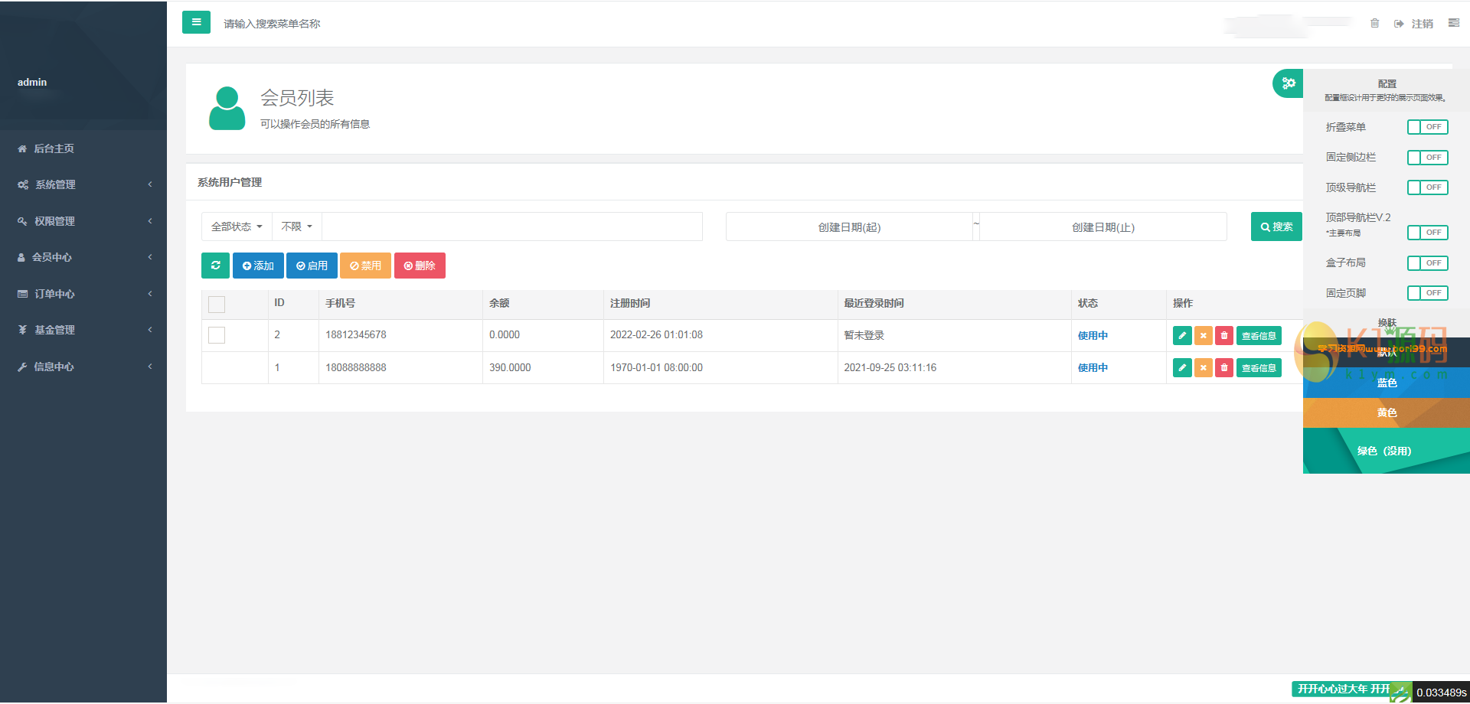Enable the 固定侧边栏 switch
This screenshot has height=704, width=1470.
tap(1427, 158)
